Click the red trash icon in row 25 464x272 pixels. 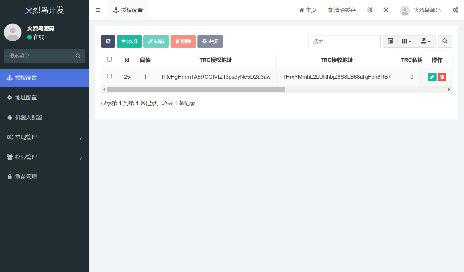pos(442,77)
